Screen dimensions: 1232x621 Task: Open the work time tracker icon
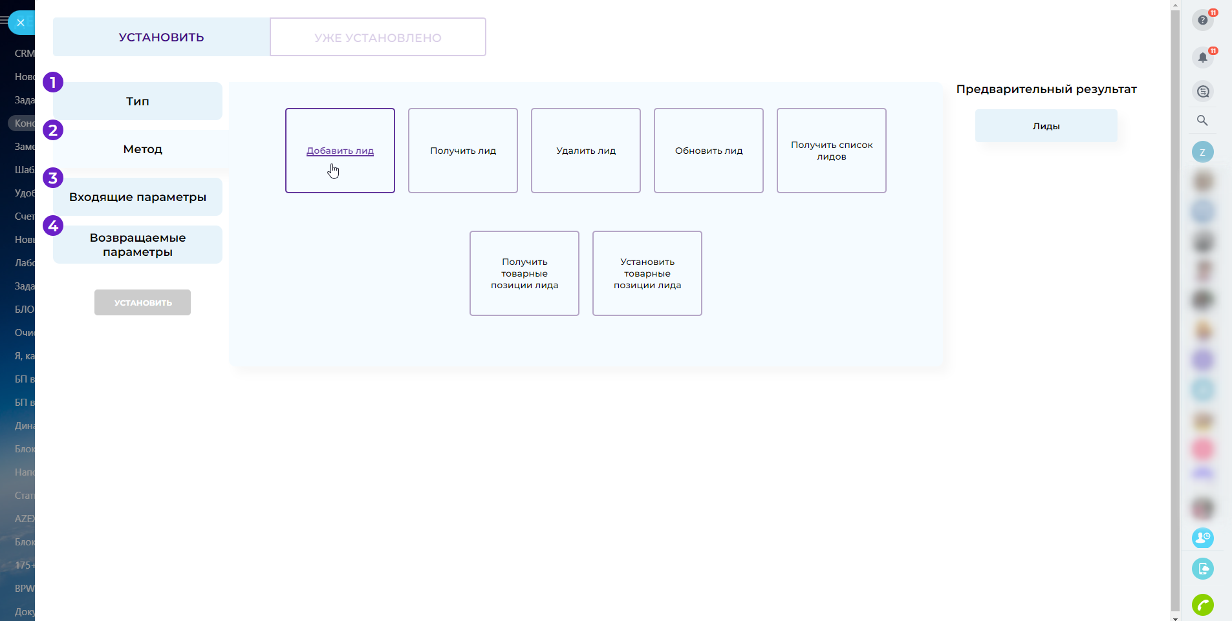click(1203, 538)
